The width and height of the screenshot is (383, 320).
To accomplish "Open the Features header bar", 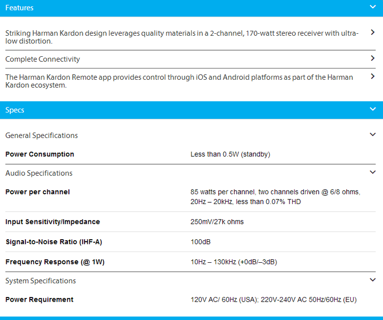I will point(192,8).
